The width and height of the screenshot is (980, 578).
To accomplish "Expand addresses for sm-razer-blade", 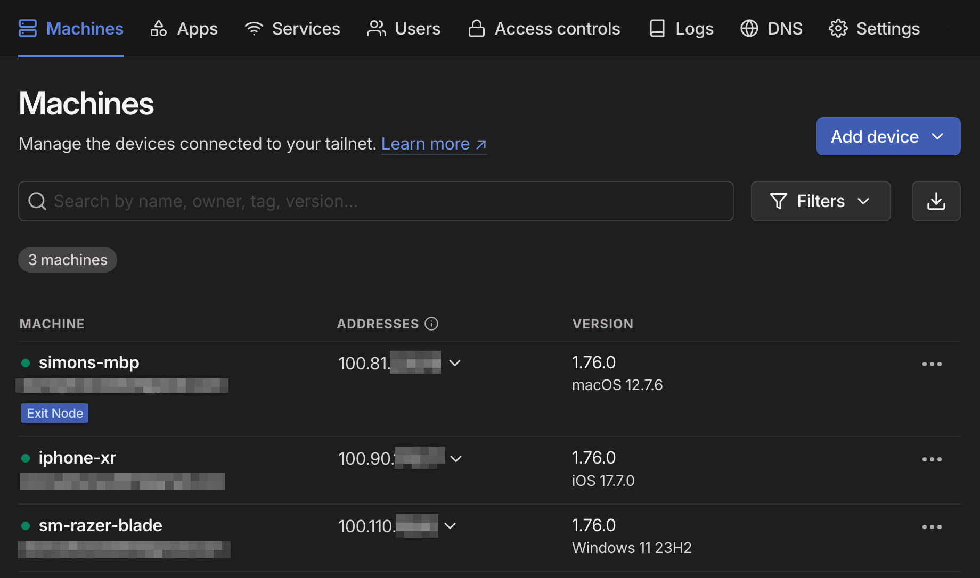I will [450, 526].
